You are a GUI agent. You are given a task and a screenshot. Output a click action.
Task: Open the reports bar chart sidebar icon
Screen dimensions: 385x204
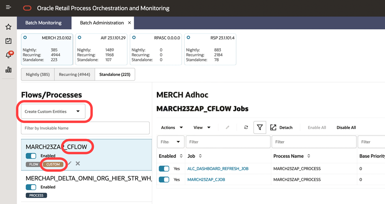click(8, 69)
